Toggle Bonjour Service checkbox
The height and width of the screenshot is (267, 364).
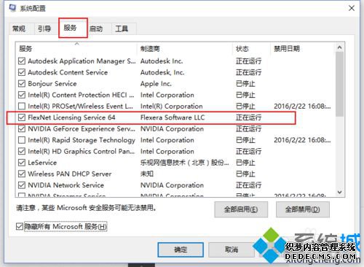point(22,84)
